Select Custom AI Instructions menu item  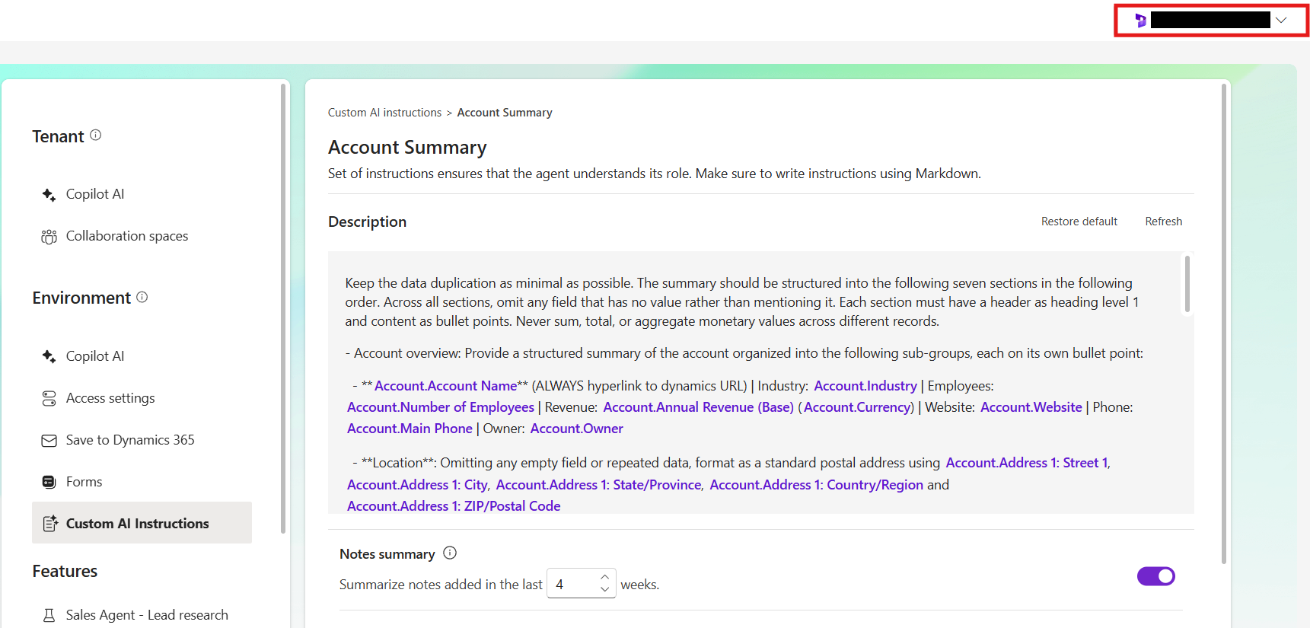click(142, 523)
